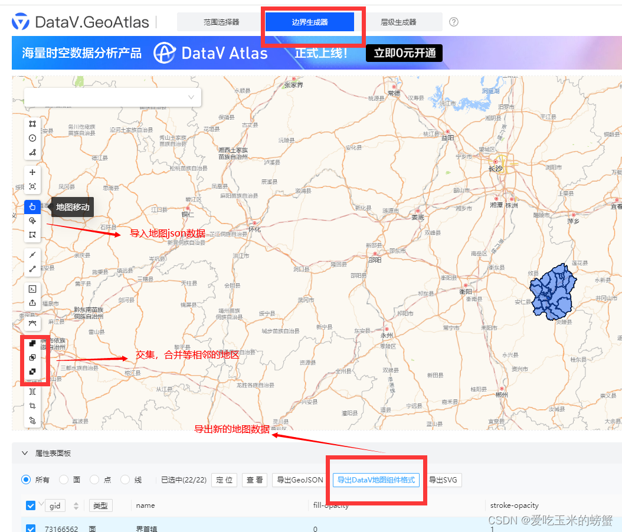The width and height of the screenshot is (622, 532).
Task: Click the 永州 city label on map
Action: (387, 336)
